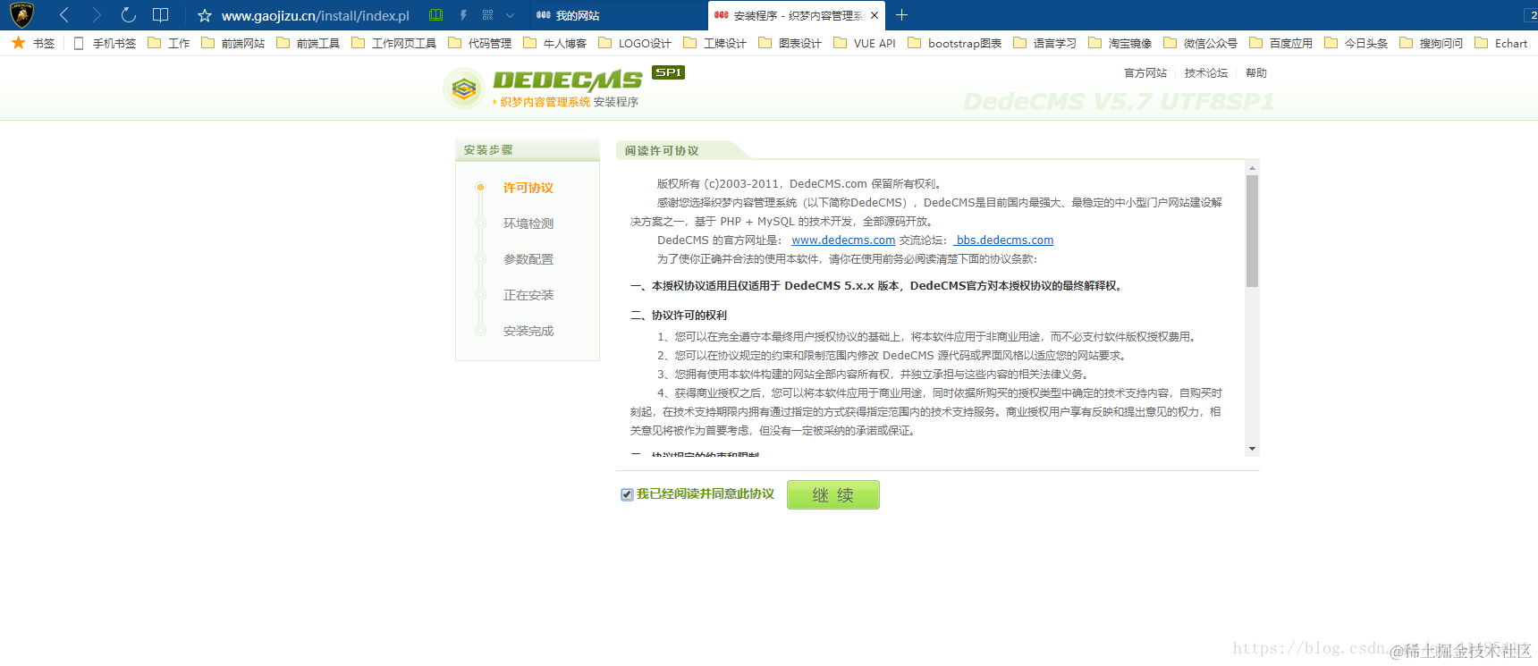Open the 淘宝镜像 bookmark folder
Screen dimensions: 1538x666
click(x=1120, y=43)
